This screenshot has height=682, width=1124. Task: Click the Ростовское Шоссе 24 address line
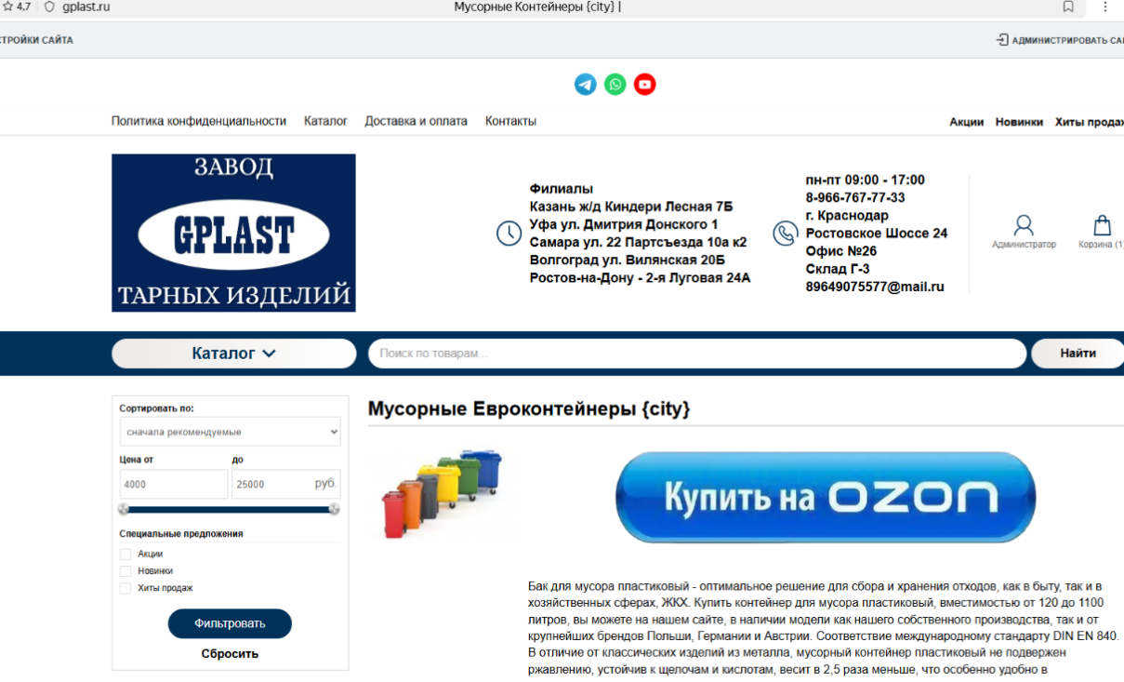[877, 234]
